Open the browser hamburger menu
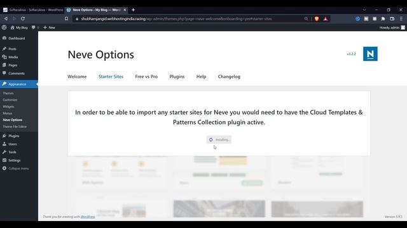The height and width of the screenshot is (228, 407). (401, 18)
